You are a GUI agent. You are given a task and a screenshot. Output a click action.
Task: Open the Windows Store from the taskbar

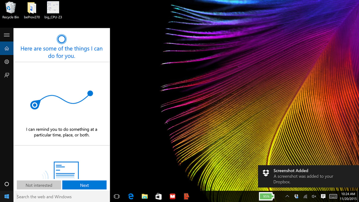(x=159, y=196)
